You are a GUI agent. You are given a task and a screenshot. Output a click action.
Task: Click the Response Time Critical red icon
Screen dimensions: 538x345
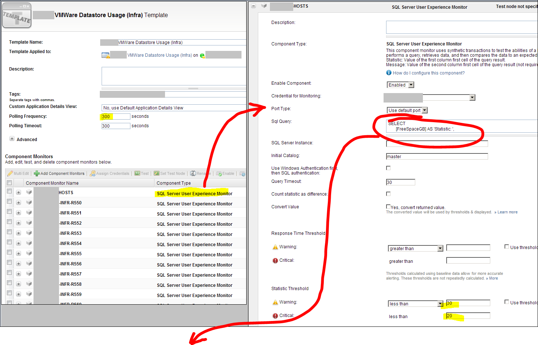tap(275, 261)
